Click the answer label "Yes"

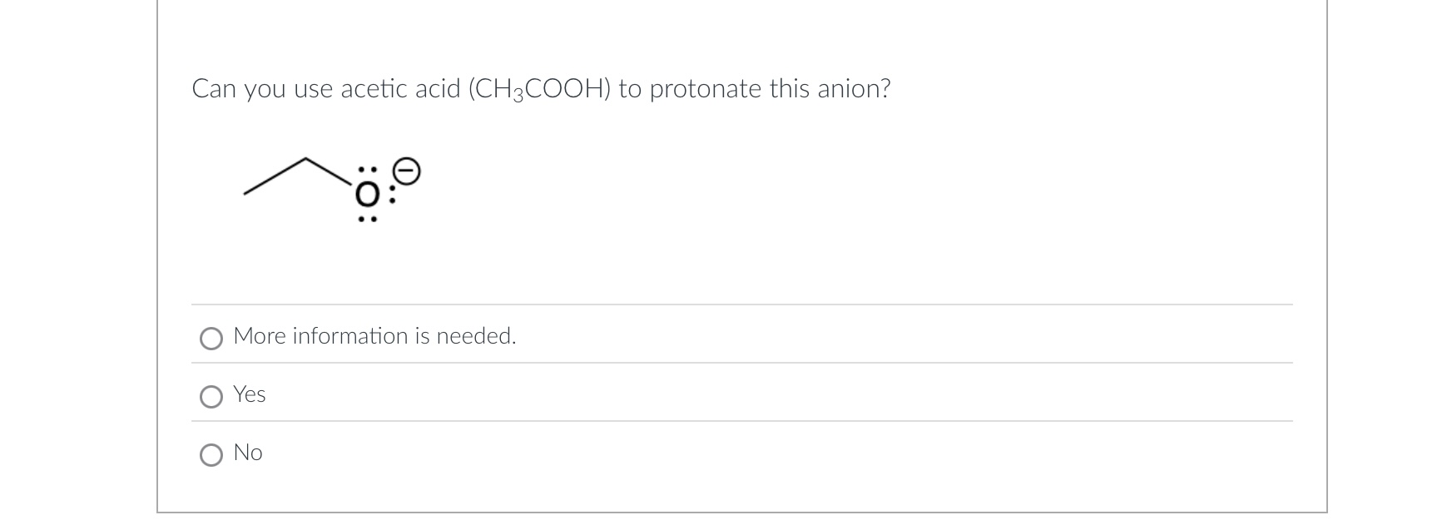click(x=249, y=395)
